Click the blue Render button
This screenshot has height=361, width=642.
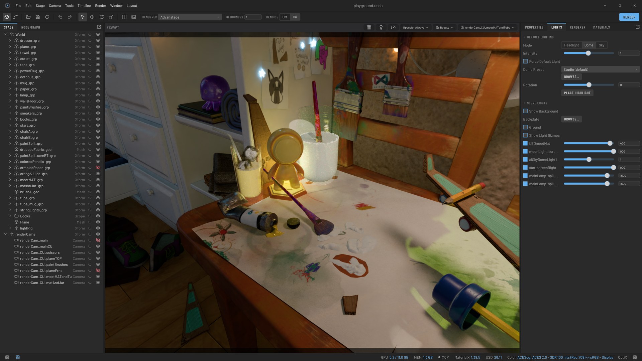click(x=629, y=17)
